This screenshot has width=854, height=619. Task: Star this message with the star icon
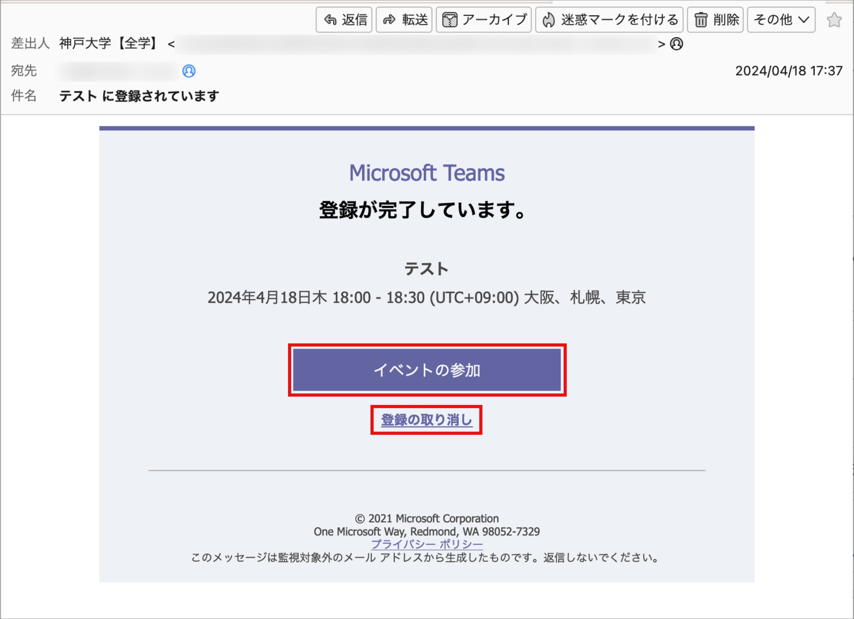point(834,20)
